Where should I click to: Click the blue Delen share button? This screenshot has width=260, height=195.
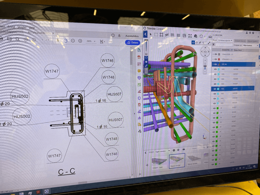(x=133, y=42)
